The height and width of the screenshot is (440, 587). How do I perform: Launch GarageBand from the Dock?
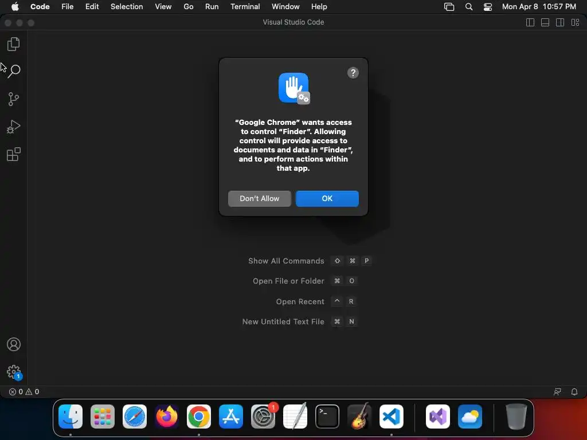[x=359, y=417]
